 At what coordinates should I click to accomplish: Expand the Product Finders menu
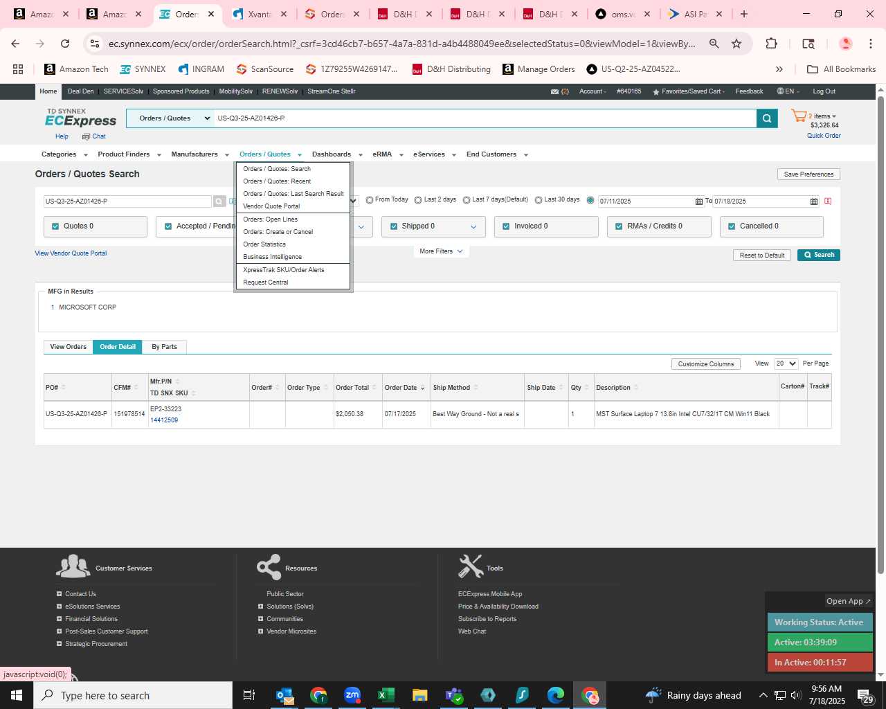pos(129,154)
